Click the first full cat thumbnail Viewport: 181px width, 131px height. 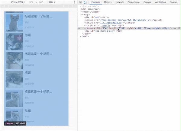(x=14, y=23)
